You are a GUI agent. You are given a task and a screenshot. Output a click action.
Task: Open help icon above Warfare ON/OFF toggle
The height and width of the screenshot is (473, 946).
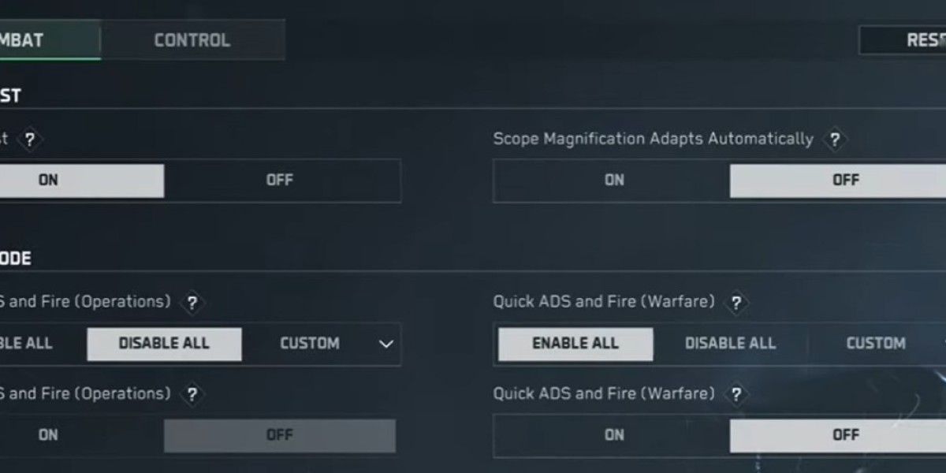click(736, 394)
